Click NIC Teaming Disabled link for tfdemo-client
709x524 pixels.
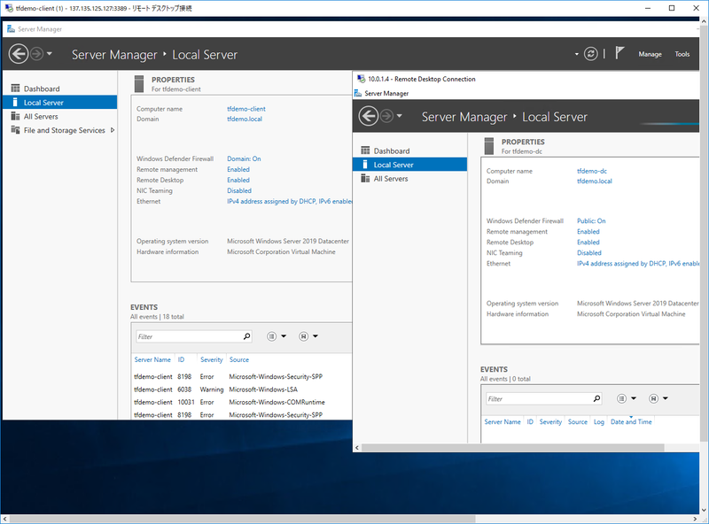click(239, 190)
